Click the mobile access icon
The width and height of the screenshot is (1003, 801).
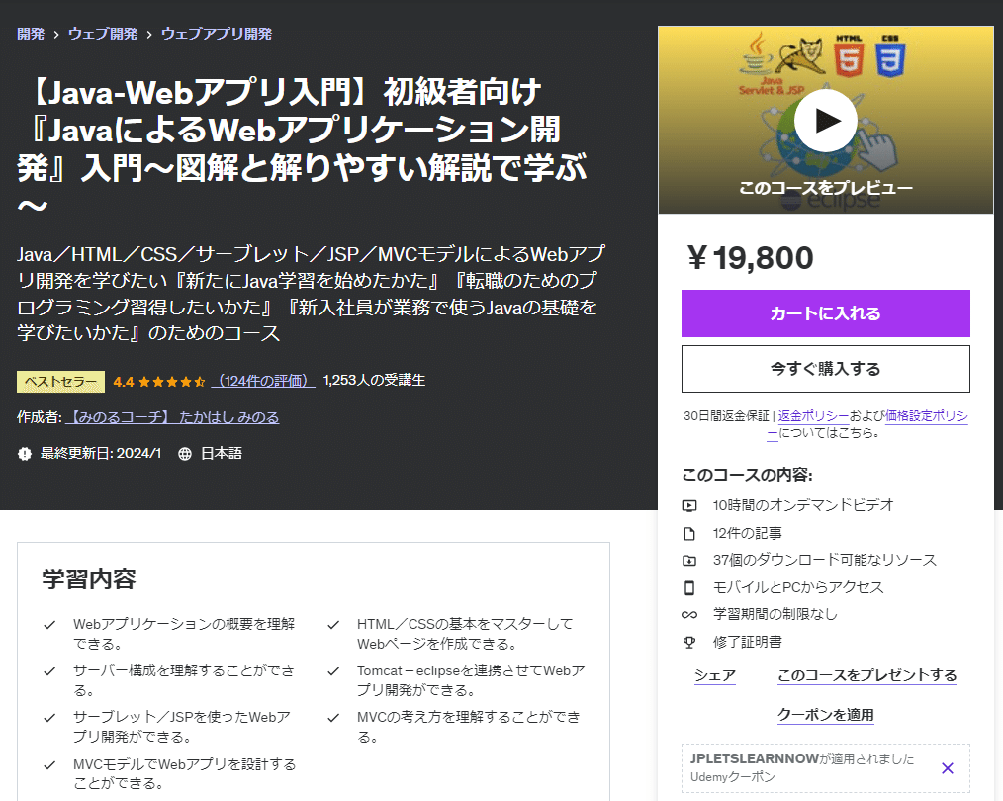pyautogui.click(x=688, y=587)
